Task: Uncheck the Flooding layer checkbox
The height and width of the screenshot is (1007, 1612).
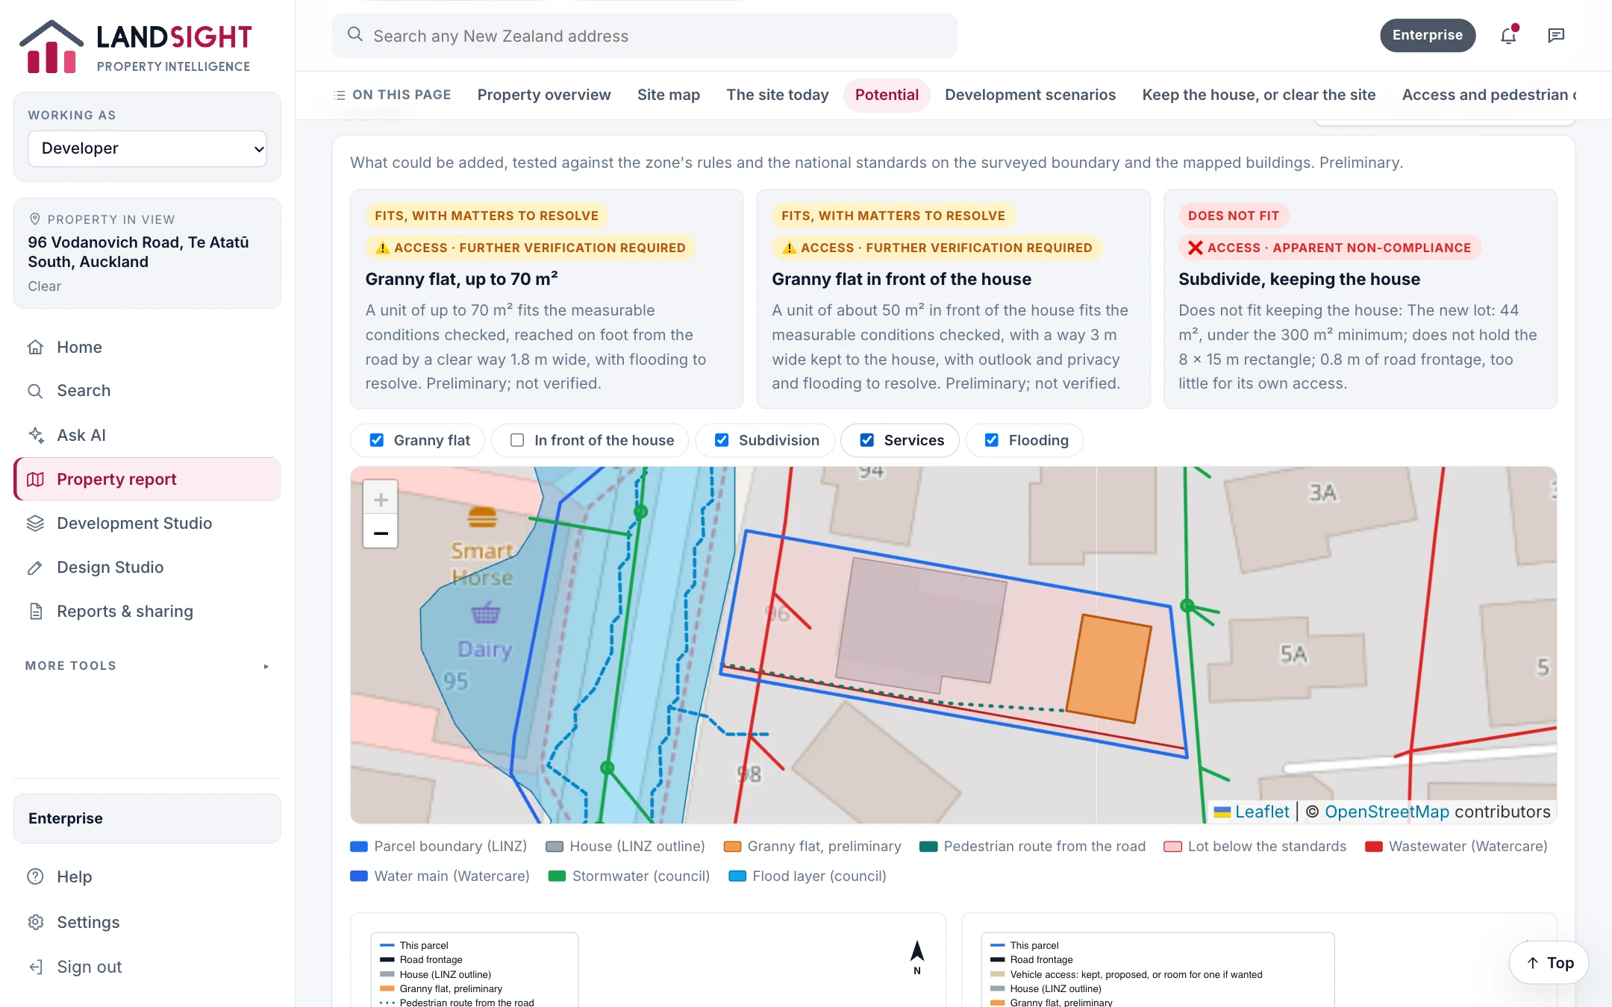Action: 992,440
